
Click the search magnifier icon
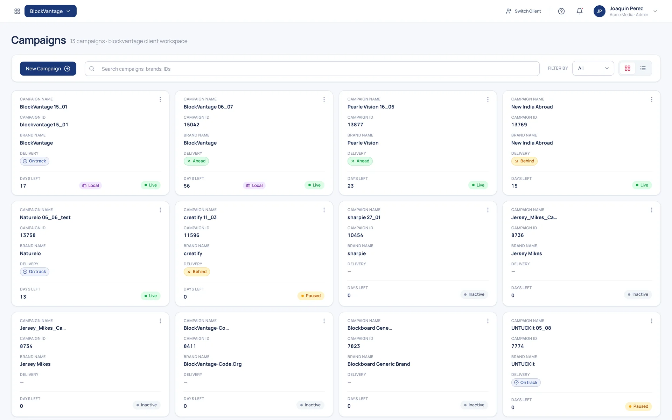point(92,69)
